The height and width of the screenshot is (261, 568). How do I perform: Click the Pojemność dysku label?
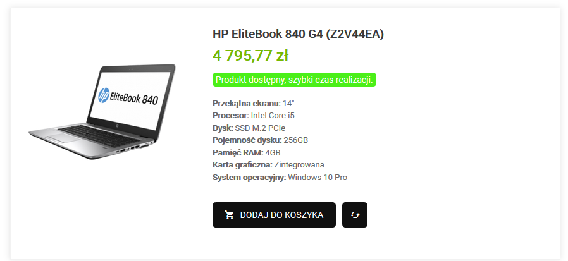[x=247, y=140]
